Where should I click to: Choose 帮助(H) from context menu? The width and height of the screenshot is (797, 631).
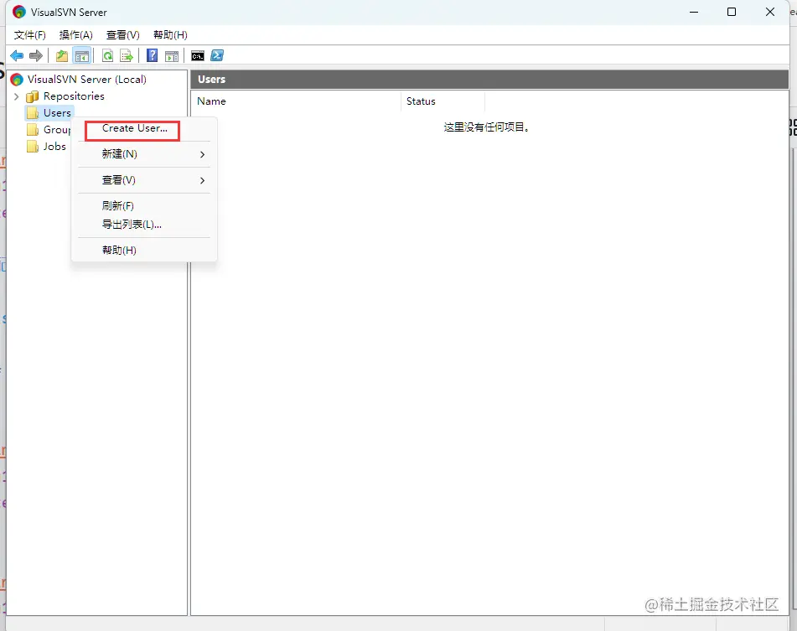click(144, 250)
